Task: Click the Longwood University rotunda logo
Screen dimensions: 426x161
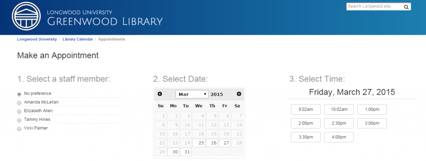Action: 26,16
